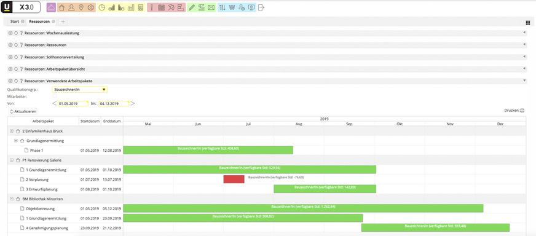Collapse the BM Bibliothek Minoriten node
The image size is (536, 236).
(x=12, y=199)
